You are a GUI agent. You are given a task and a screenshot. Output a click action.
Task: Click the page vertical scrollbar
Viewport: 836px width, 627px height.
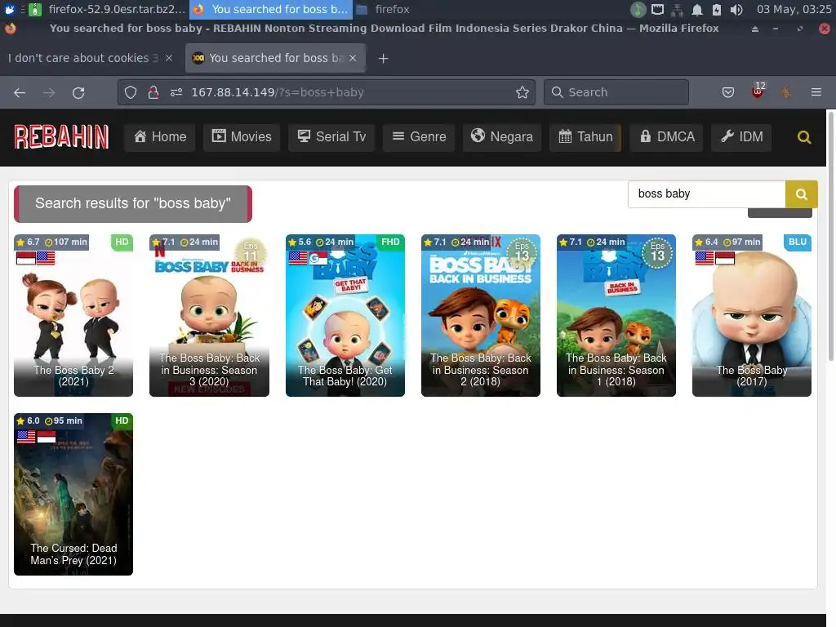830,236
